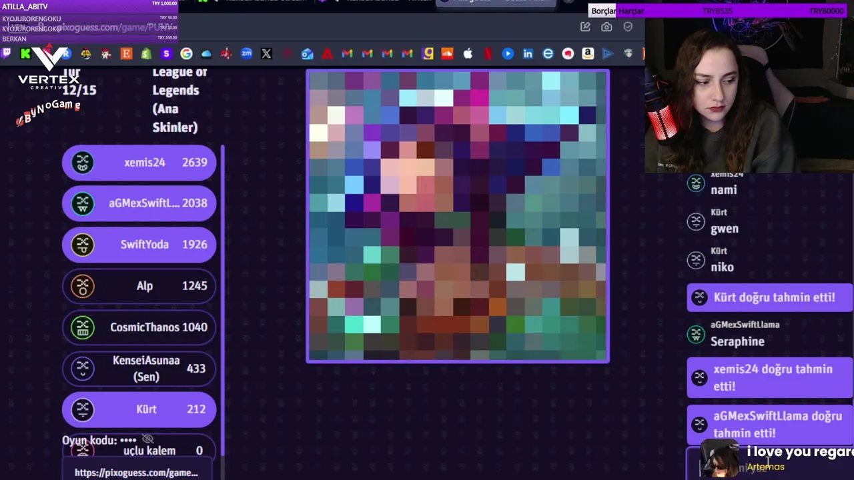
Task: Click the 'gwen' chat message
Action: 725,229
